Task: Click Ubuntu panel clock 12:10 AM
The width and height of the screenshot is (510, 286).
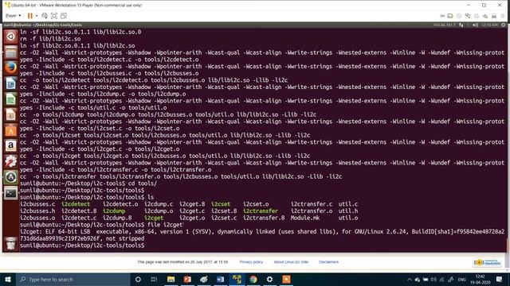Action: (489, 25)
